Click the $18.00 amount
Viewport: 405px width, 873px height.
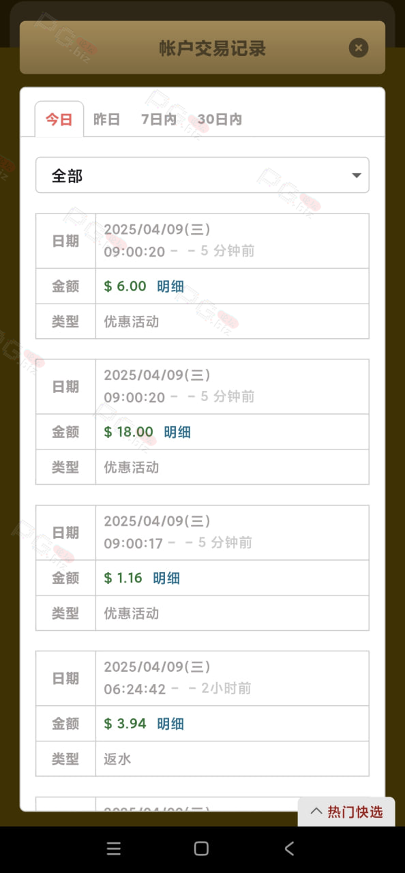tap(129, 432)
